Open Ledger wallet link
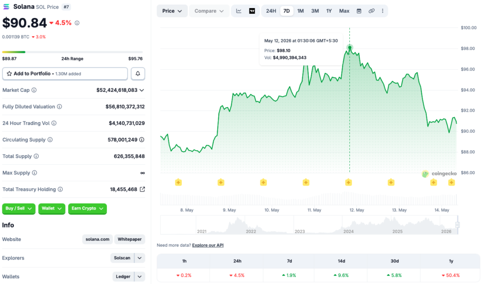This screenshot has width=482, height=284. [123, 276]
